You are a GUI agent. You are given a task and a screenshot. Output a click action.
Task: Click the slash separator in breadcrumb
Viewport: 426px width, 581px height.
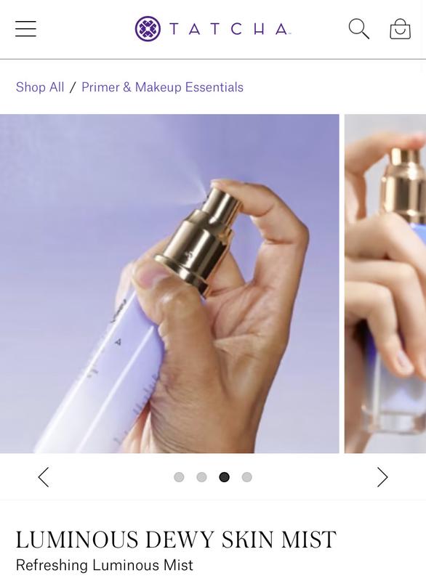coord(73,87)
